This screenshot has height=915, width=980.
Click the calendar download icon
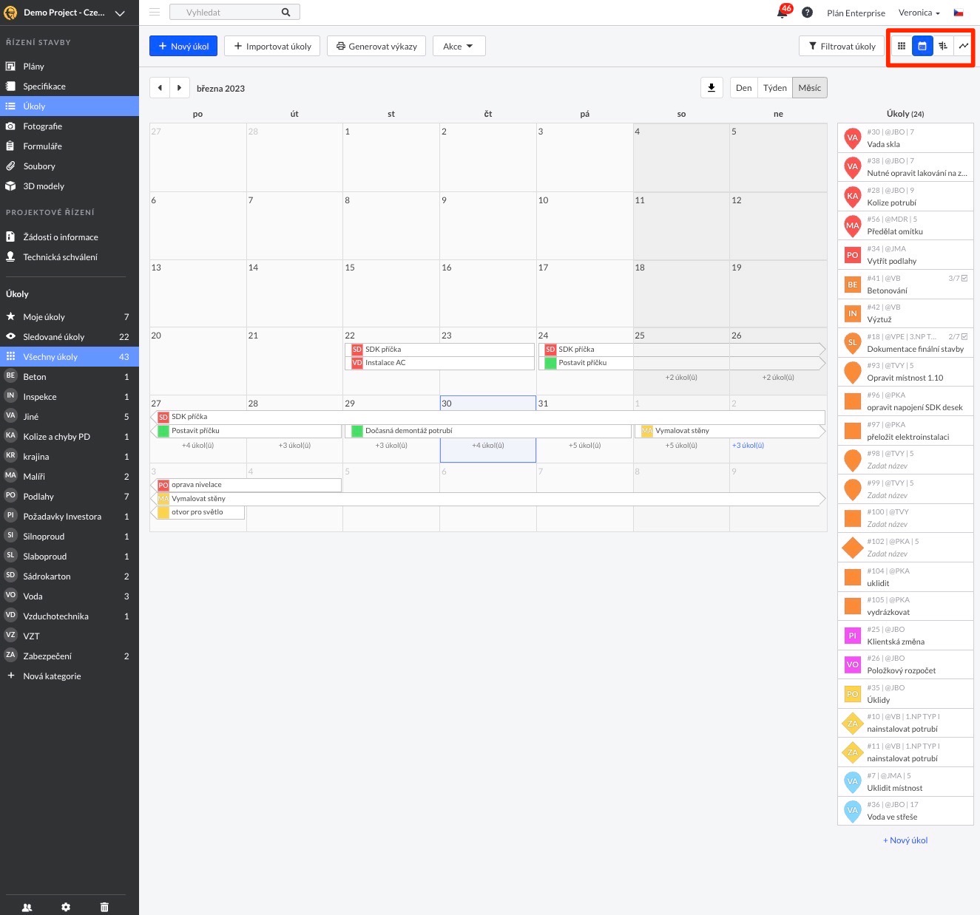click(x=712, y=88)
